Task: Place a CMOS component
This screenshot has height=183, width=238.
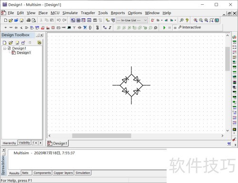Action: [37, 27]
